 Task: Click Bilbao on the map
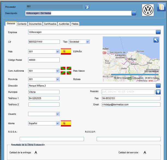point(132,59)
